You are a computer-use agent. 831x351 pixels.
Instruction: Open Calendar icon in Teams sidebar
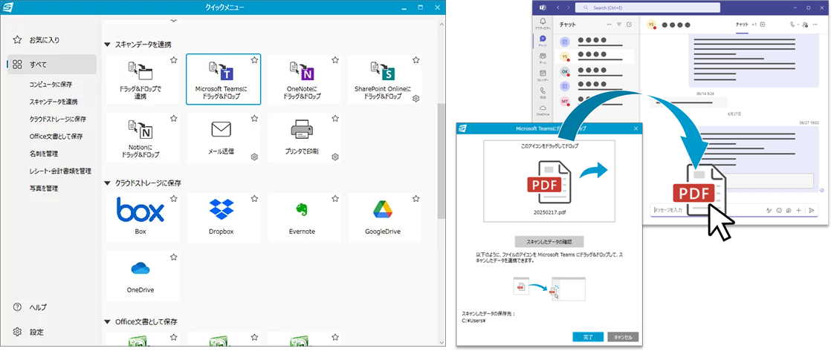[x=543, y=73]
